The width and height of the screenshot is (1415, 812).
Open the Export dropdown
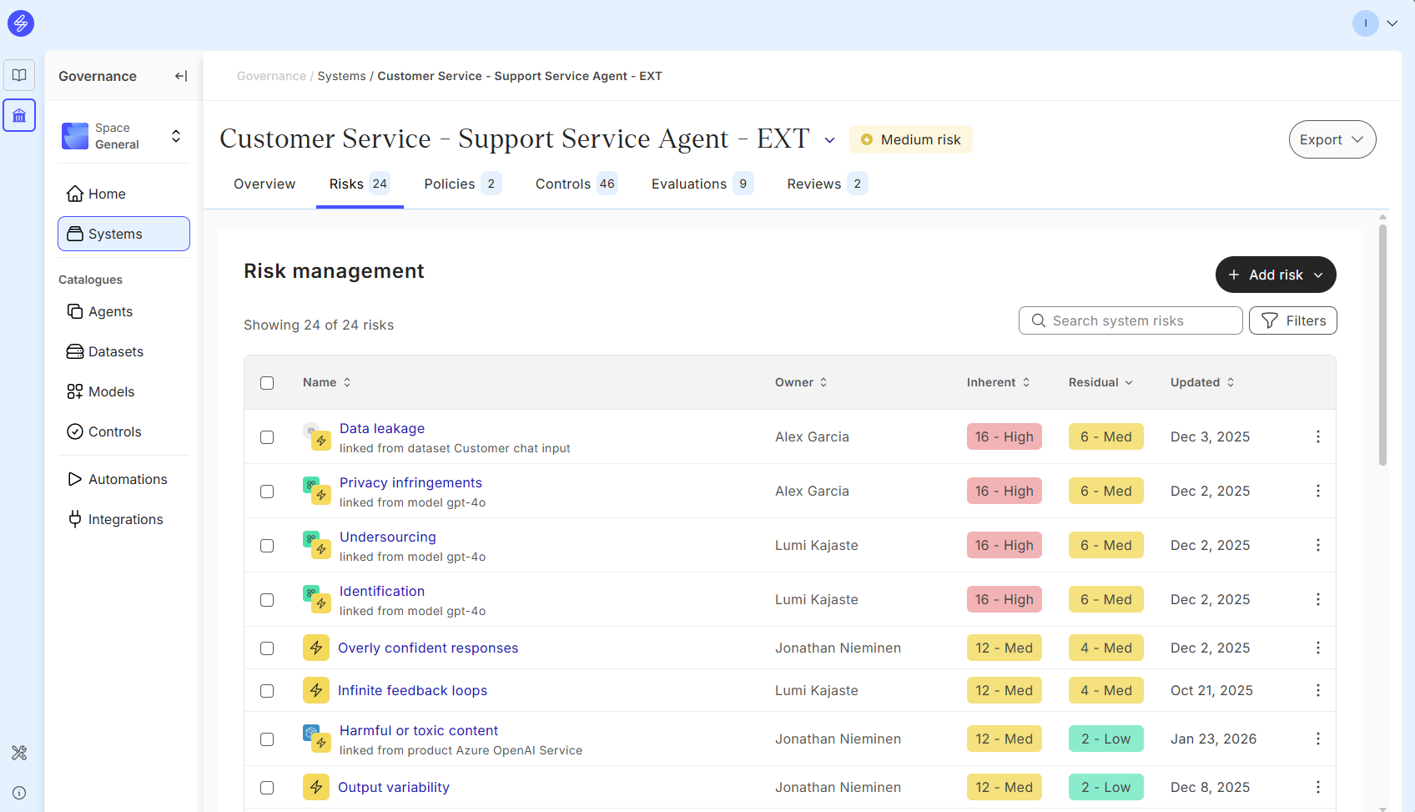(x=1332, y=139)
